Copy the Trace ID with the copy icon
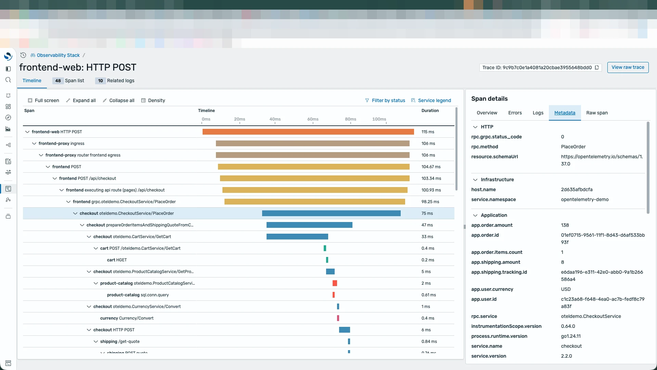The height and width of the screenshot is (370, 657). pyautogui.click(x=597, y=67)
